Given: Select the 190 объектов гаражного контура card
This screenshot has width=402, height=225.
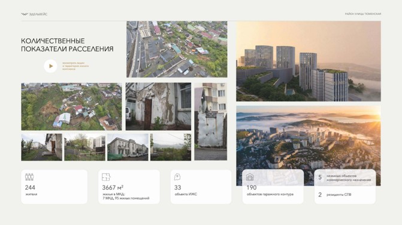Looking at the screenshot, I should pyautogui.click(x=273, y=187).
